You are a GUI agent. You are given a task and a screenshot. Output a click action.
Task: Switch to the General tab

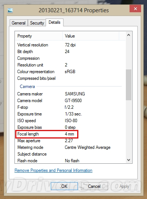click(19, 23)
